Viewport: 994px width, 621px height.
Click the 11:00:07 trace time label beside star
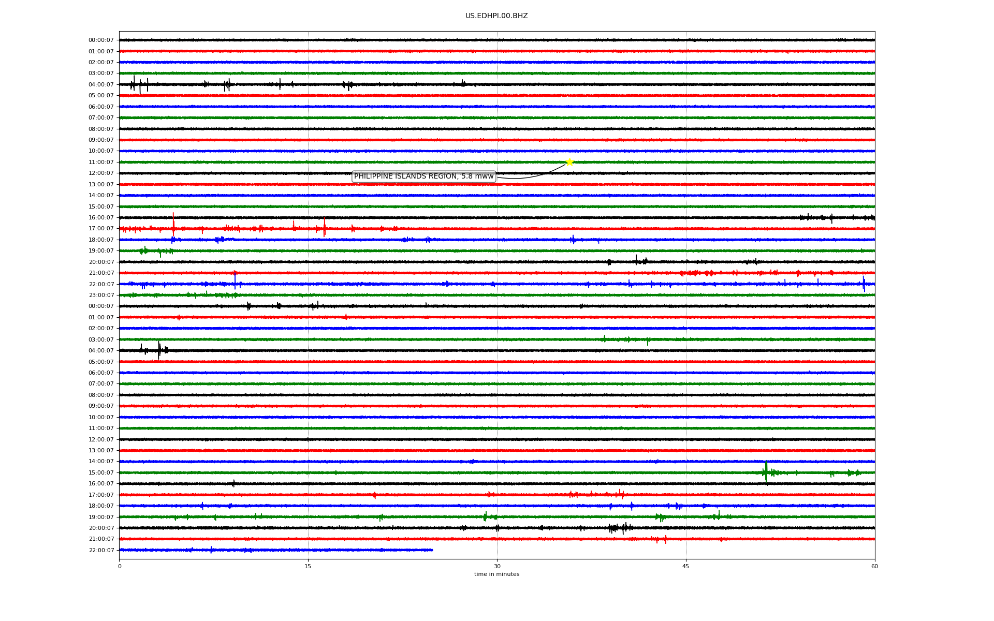click(101, 162)
